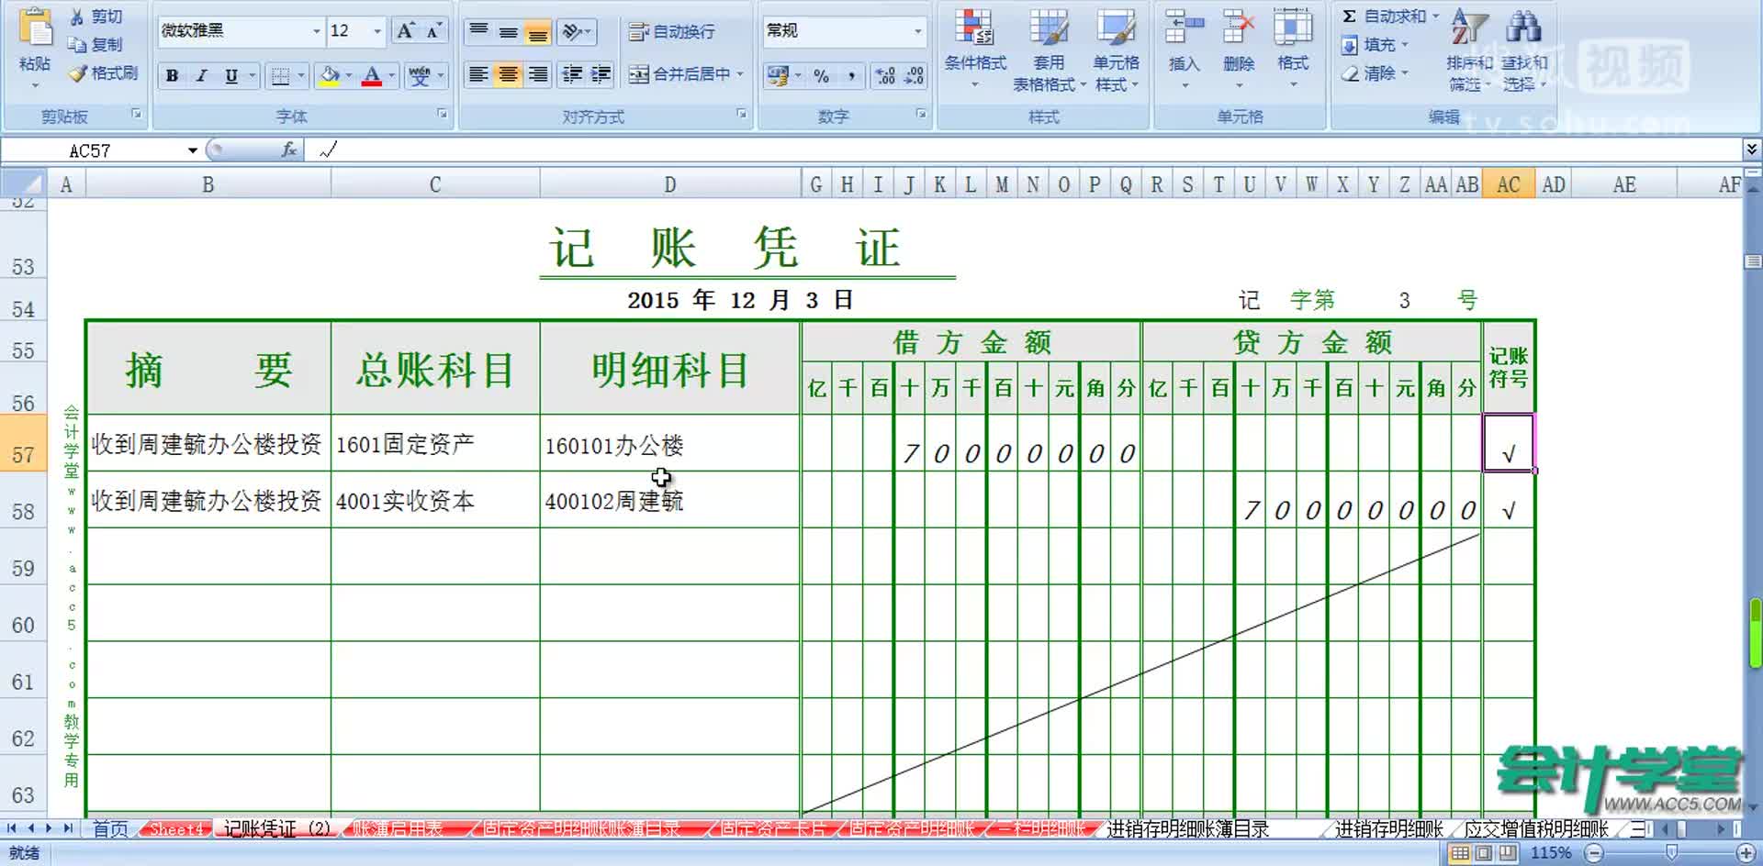This screenshot has width=1763, height=866.
Task: Open the font name dropdown
Action: (316, 30)
